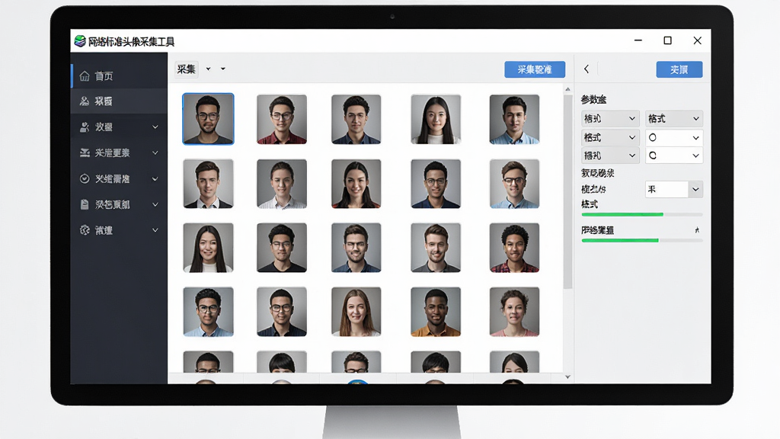
Task: Click the pin icon beside lower progress bar
Action: pyautogui.click(x=697, y=230)
